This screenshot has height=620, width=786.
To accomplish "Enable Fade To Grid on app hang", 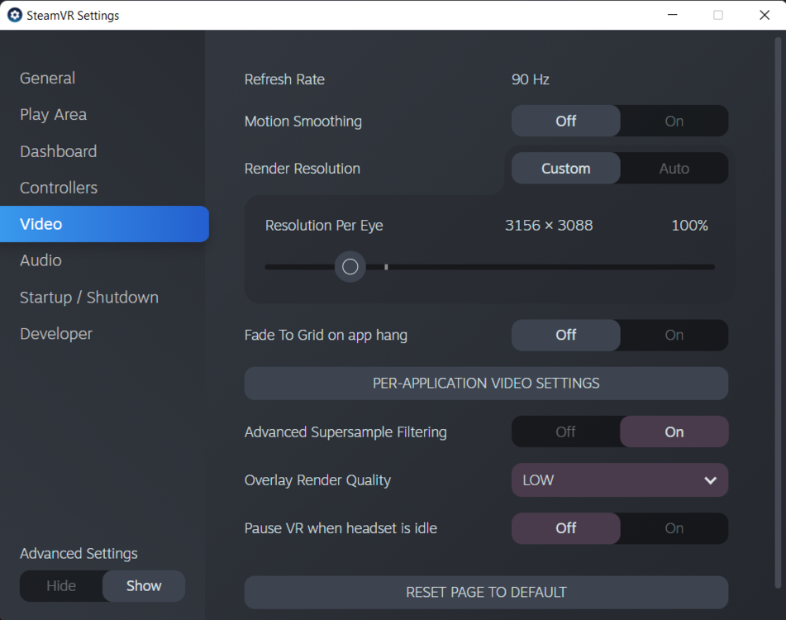I will click(674, 335).
